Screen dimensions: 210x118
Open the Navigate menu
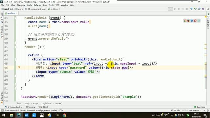(21, 5)
